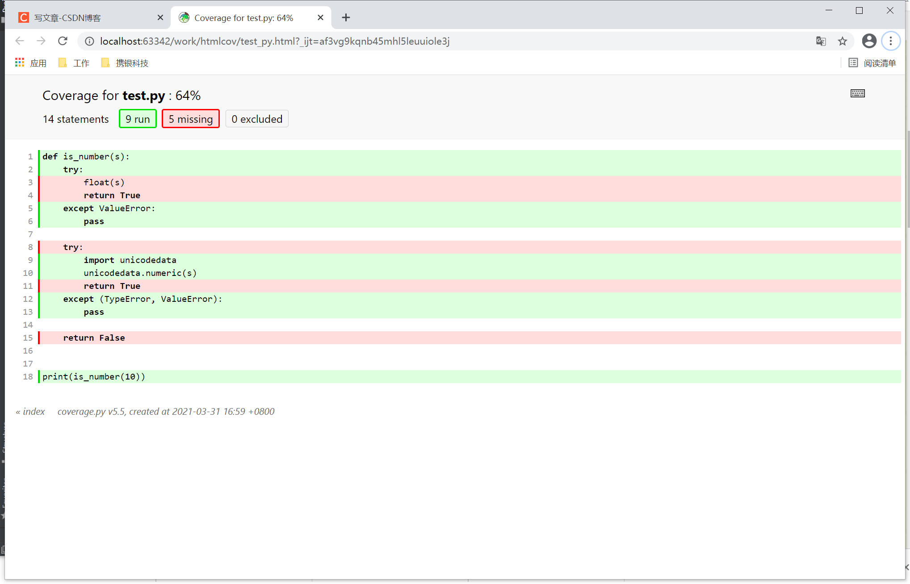Open the coverage.py v5.5 link
This screenshot has width=910, height=584.
pos(91,411)
